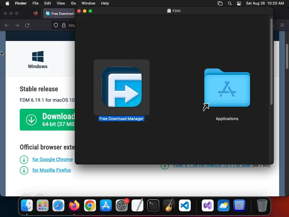This screenshot has width=289, height=217.
Task: Open the blue concentric-squares app in Dock
Action: point(239,205)
